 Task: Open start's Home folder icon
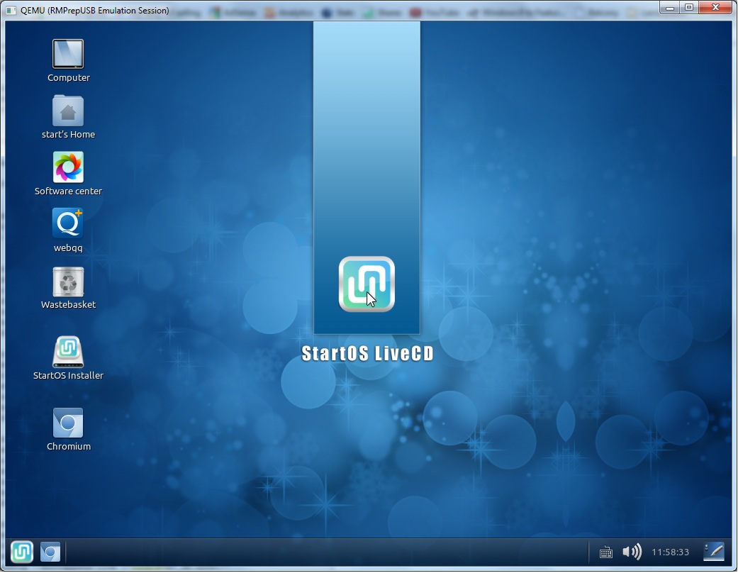68,111
